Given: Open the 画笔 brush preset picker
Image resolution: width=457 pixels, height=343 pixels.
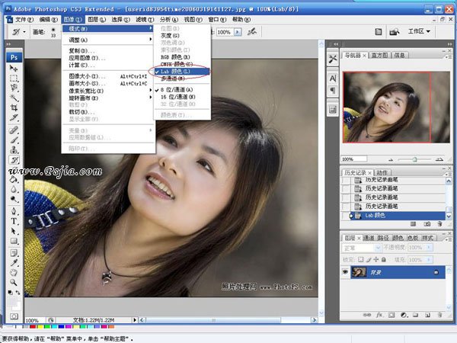Looking at the screenshot, I should click(x=53, y=31).
